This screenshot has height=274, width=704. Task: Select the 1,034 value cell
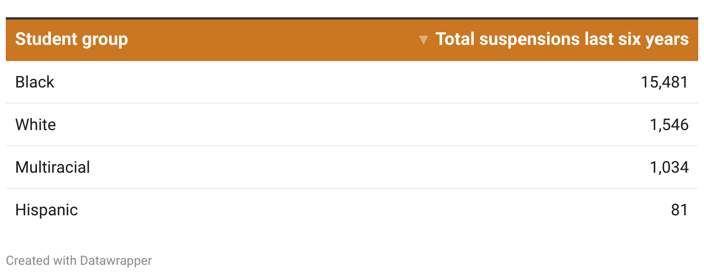tap(669, 168)
